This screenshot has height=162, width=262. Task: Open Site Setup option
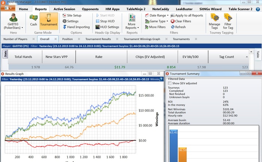72,16
